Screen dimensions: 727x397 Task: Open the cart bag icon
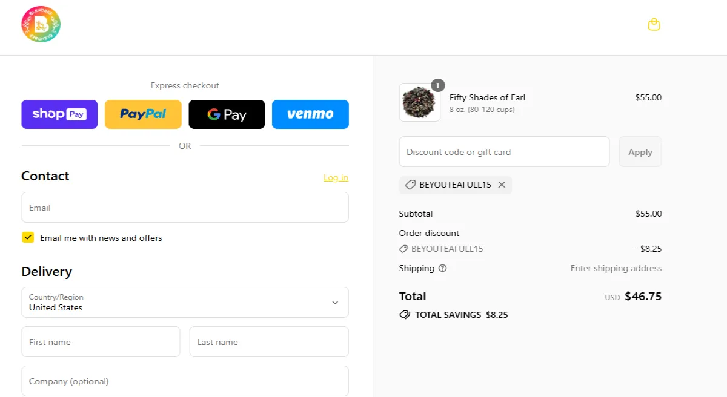[x=654, y=24]
